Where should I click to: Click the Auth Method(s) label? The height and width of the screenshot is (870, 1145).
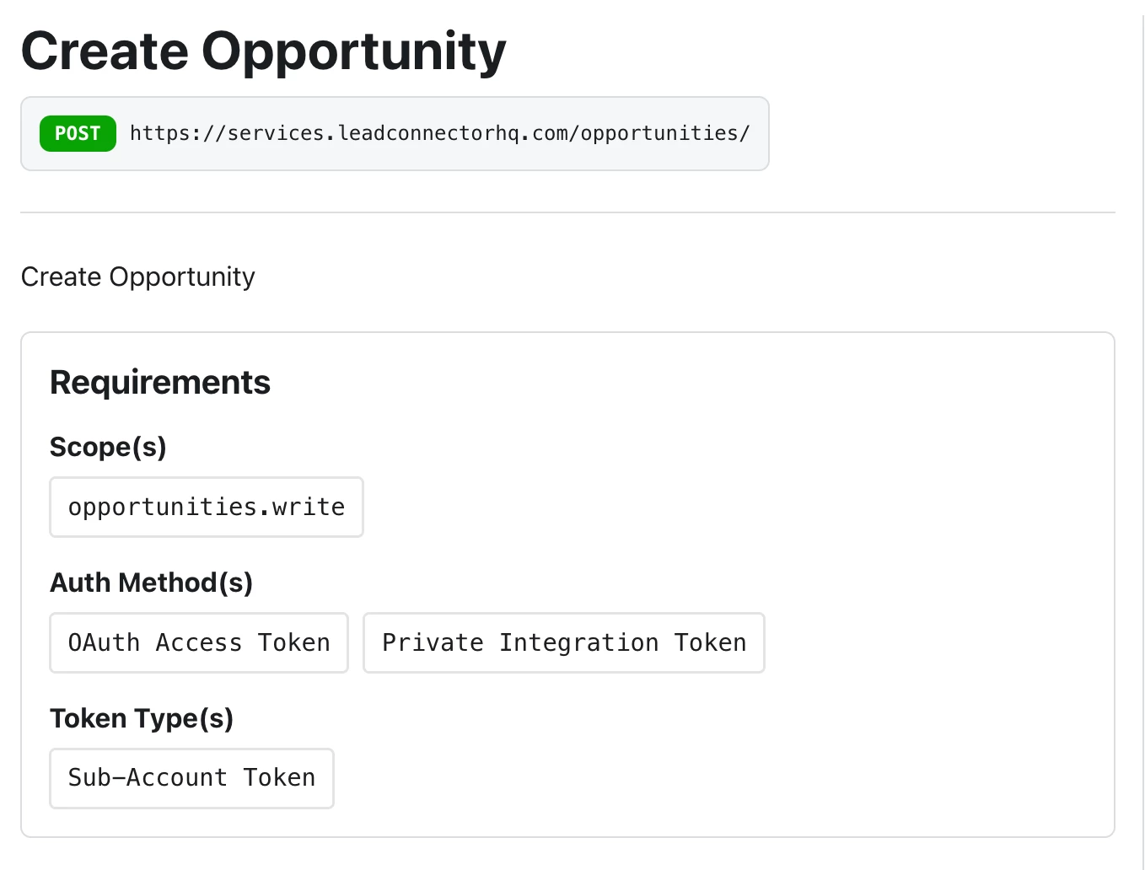coord(151,583)
